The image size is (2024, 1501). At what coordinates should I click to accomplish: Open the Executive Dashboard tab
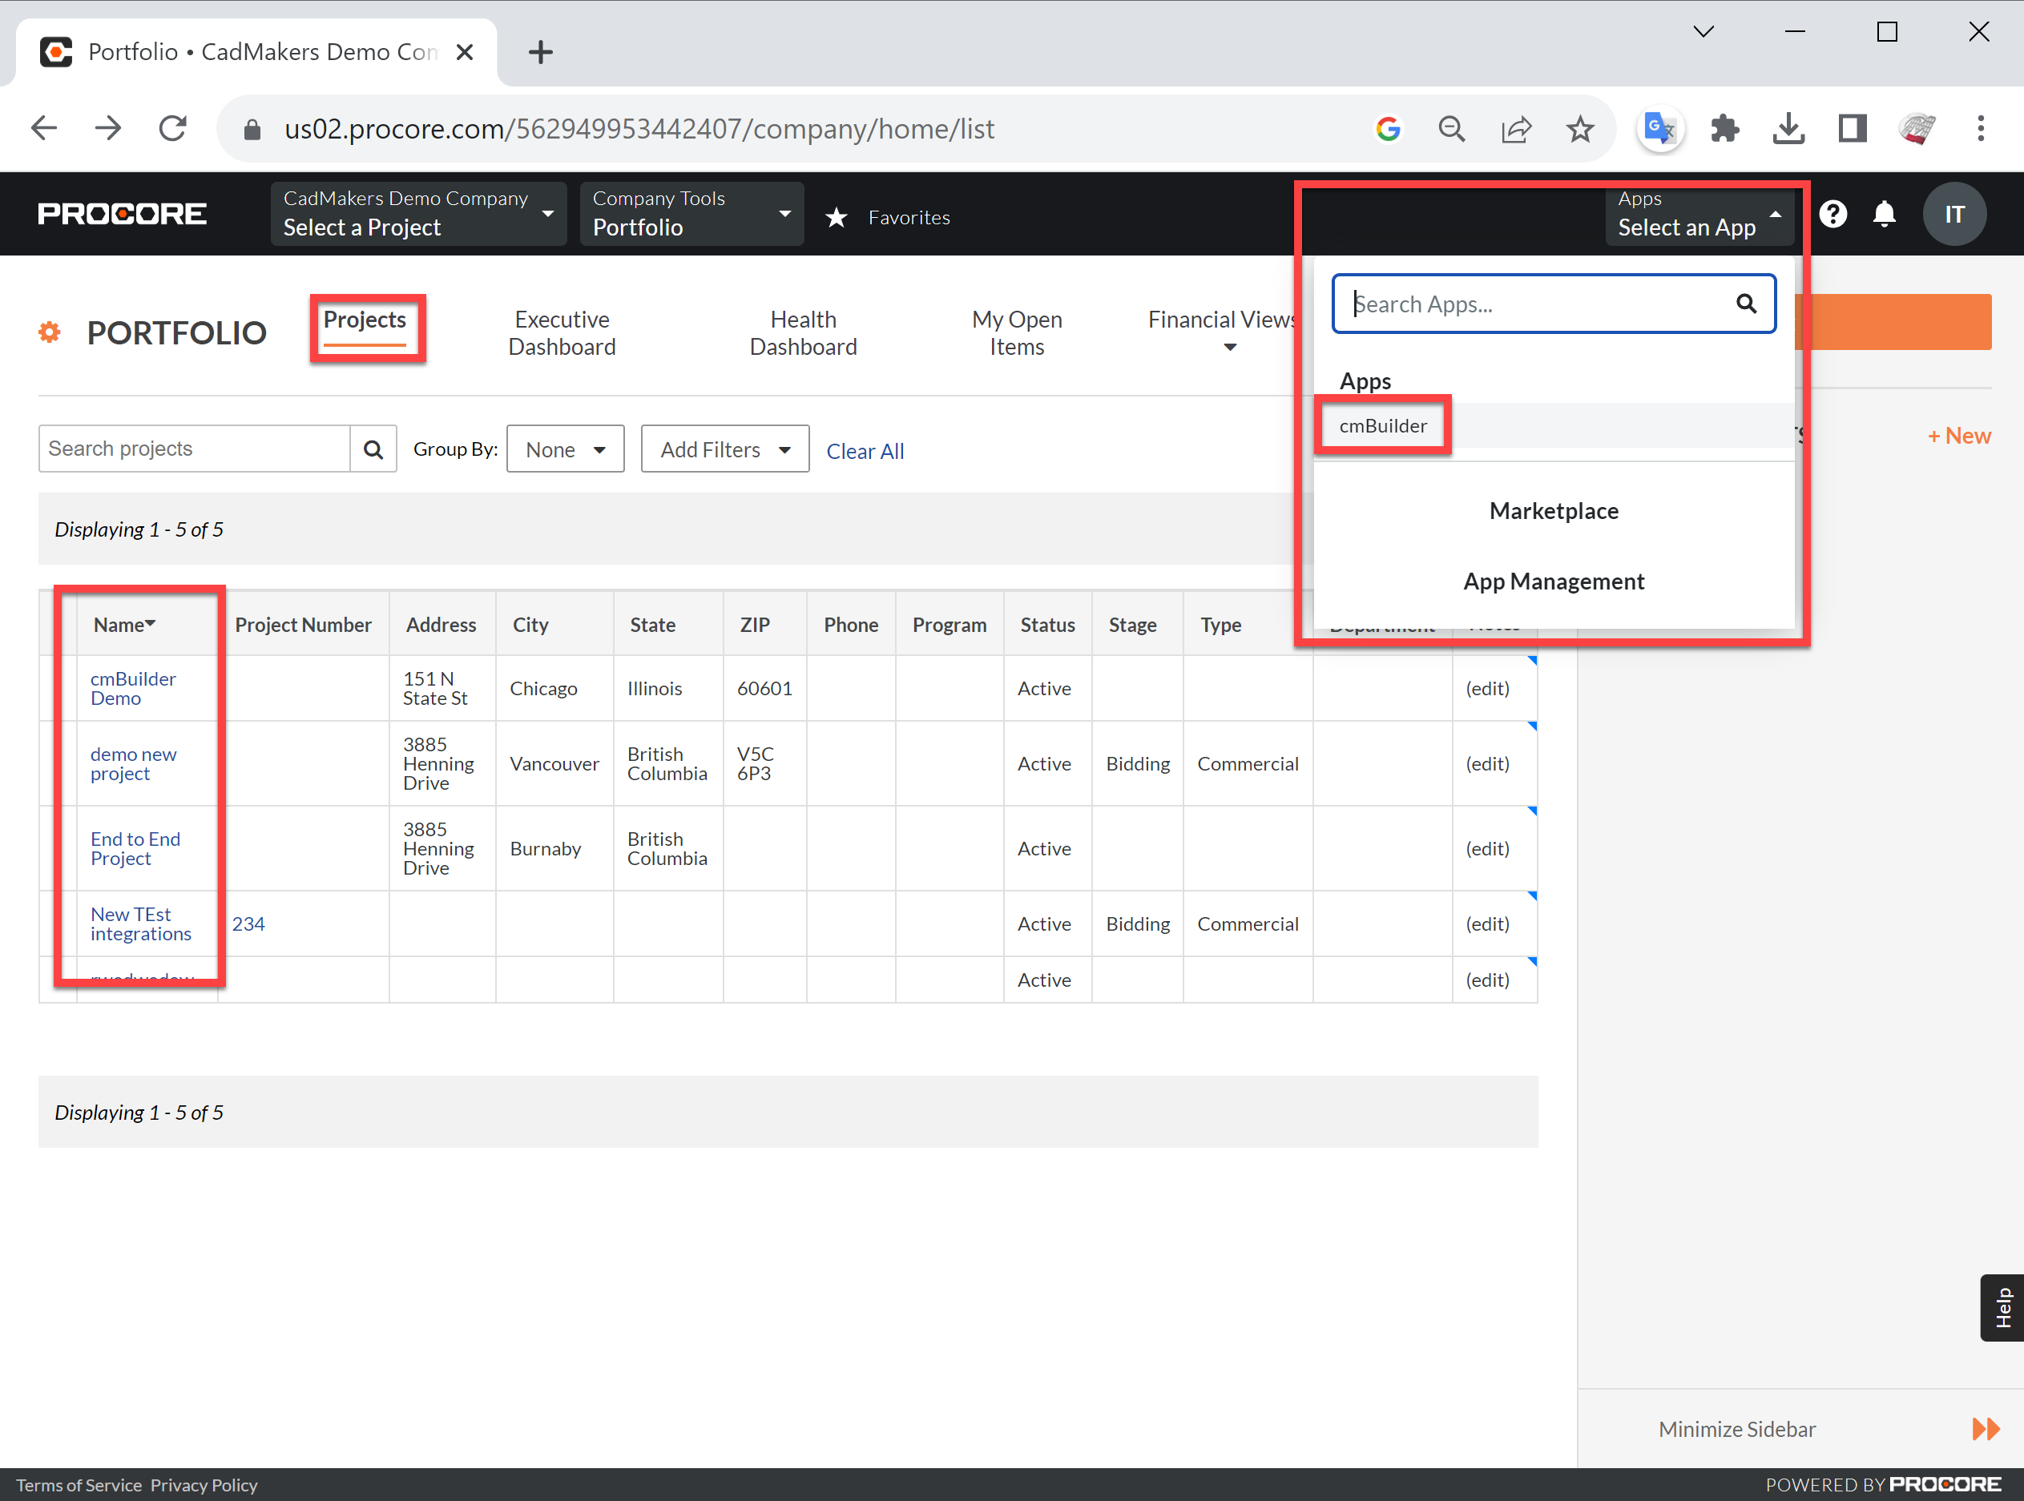point(562,332)
